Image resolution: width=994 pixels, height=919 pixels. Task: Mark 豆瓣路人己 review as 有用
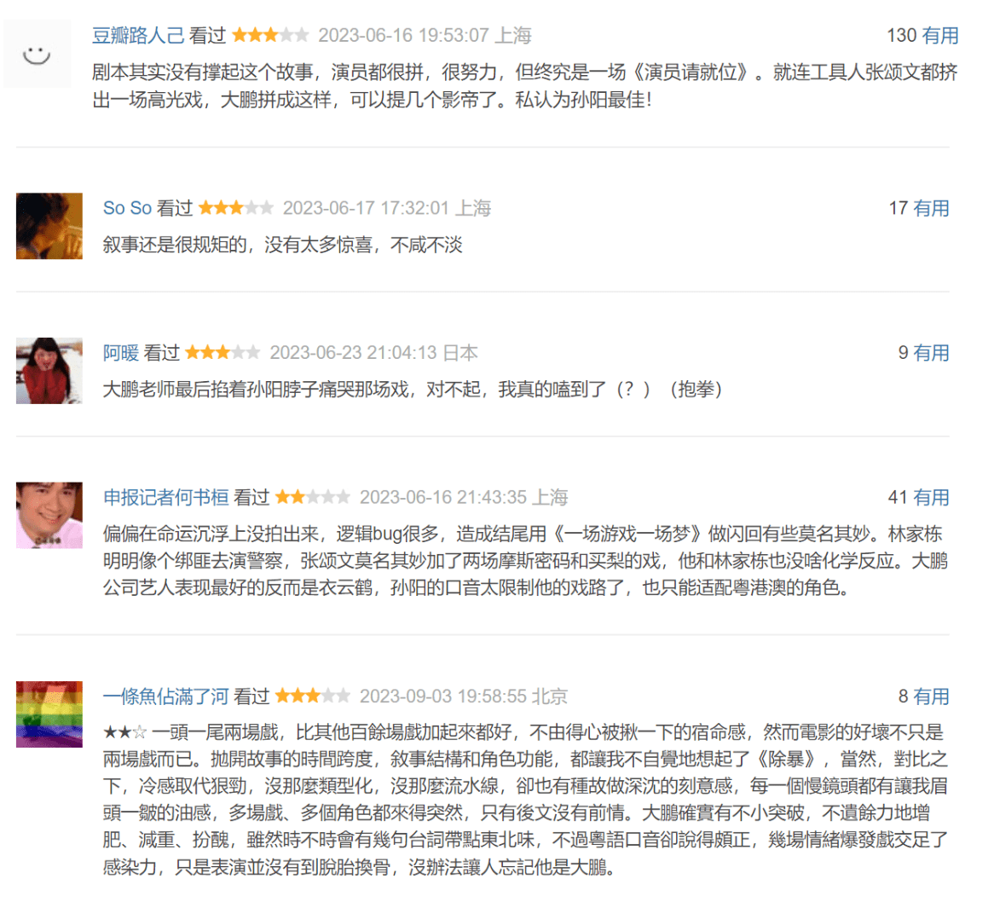[940, 35]
